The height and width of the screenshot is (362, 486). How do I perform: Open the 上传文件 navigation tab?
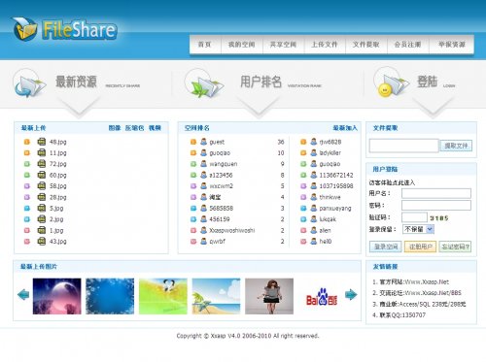click(325, 45)
